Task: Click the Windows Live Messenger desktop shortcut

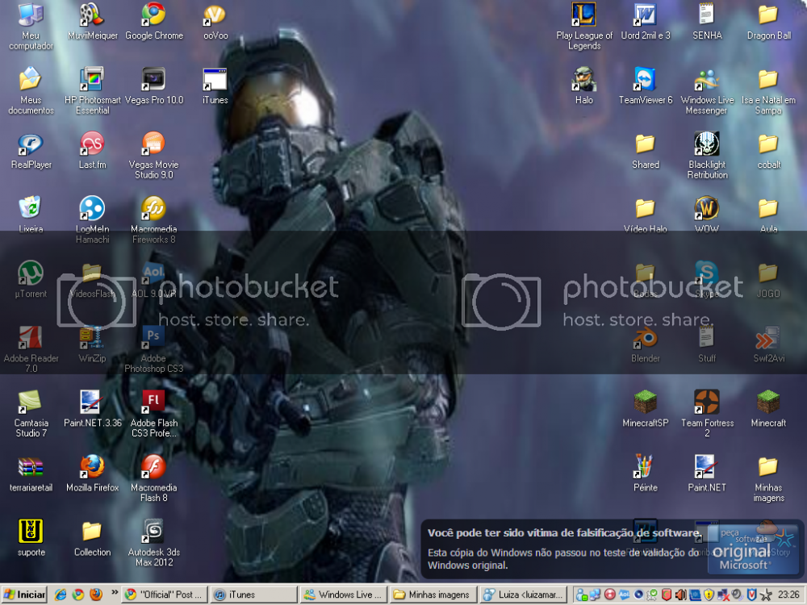Action: point(707,90)
